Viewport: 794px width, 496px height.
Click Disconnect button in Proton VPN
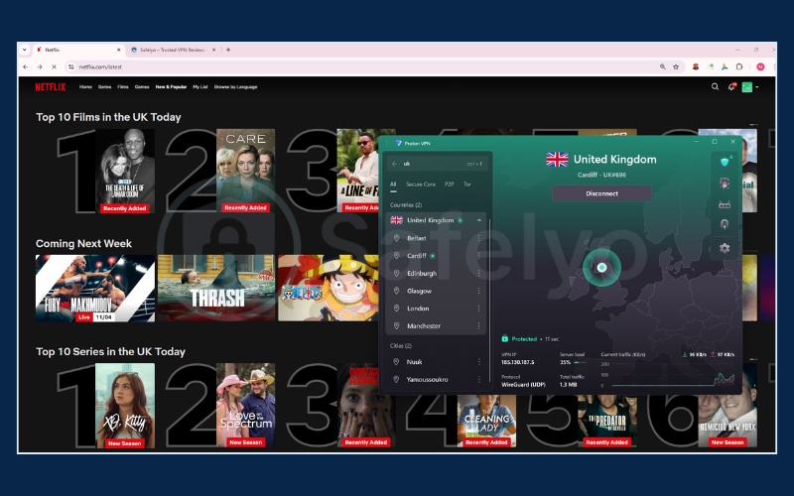point(601,193)
